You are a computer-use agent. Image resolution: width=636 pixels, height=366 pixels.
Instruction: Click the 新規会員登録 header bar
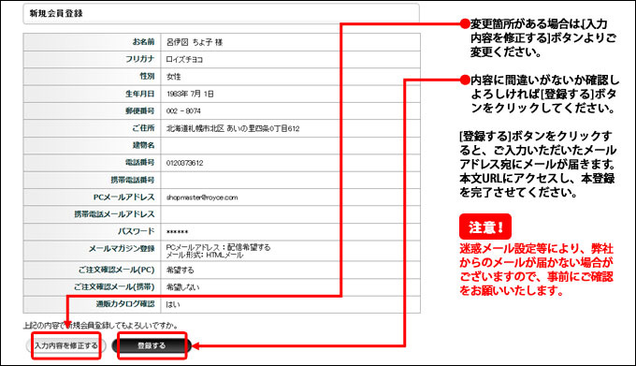pos(221,13)
